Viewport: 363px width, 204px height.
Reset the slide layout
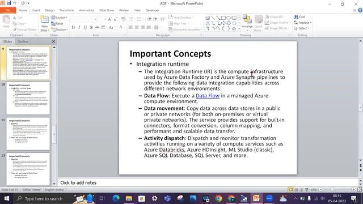coord(57,24)
